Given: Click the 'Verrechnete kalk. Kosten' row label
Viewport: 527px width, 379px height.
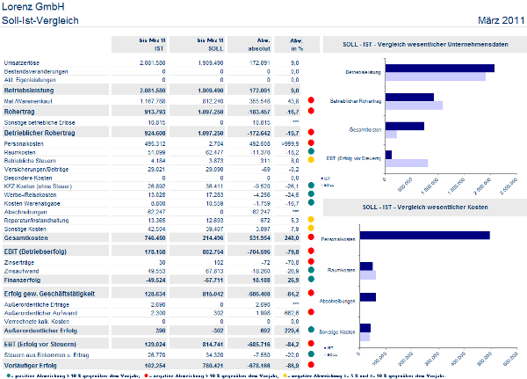Looking at the screenshot, I should [36, 322].
